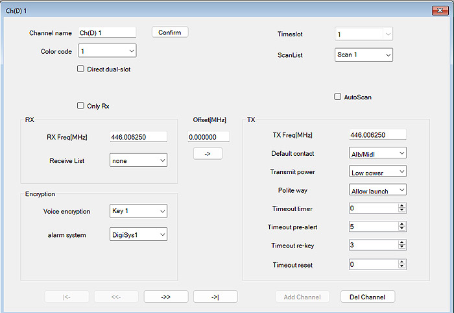Expand the Transmit power dropdown

(377, 171)
